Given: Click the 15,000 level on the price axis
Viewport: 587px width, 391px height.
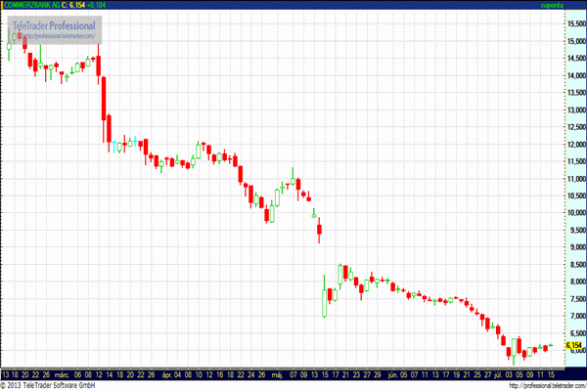Looking at the screenshot, I should tap(574, 41).
